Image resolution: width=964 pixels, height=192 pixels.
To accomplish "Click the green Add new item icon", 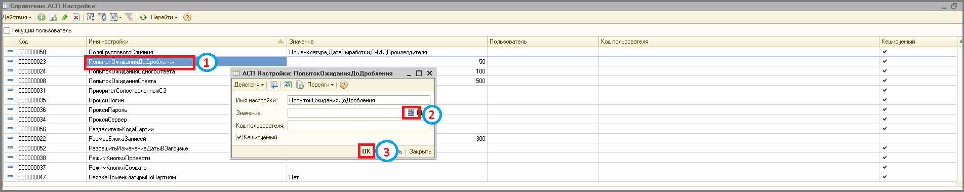I will [x=42, y=17].
